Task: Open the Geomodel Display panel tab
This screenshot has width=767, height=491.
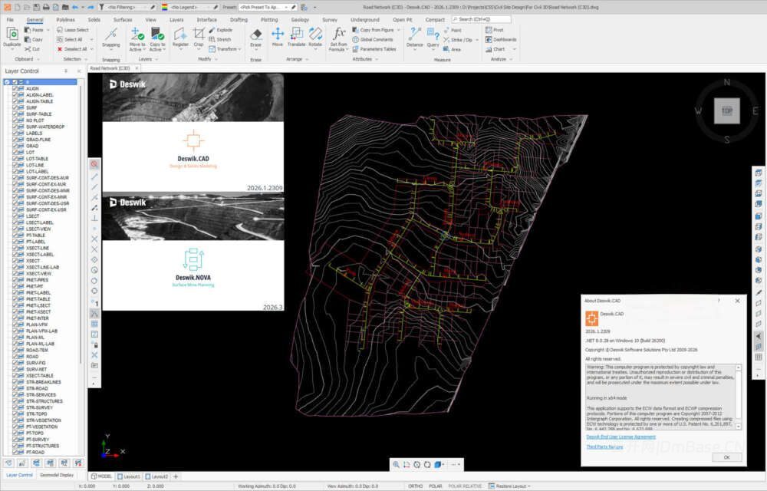Action: coord(57,475)
